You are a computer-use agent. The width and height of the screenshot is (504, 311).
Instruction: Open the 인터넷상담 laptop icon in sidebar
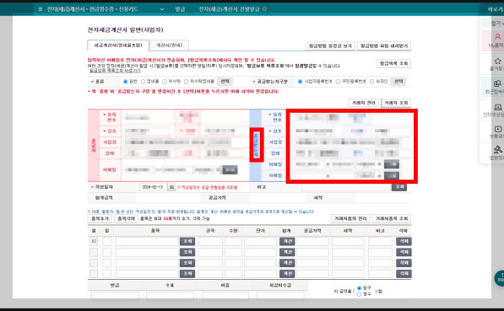(497, 107)
